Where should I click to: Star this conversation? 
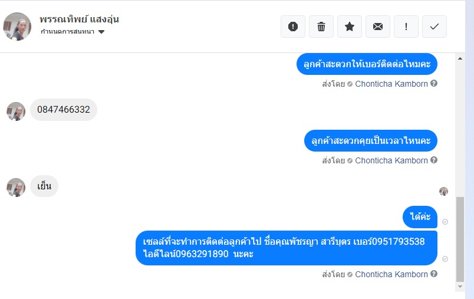(350, 27)
